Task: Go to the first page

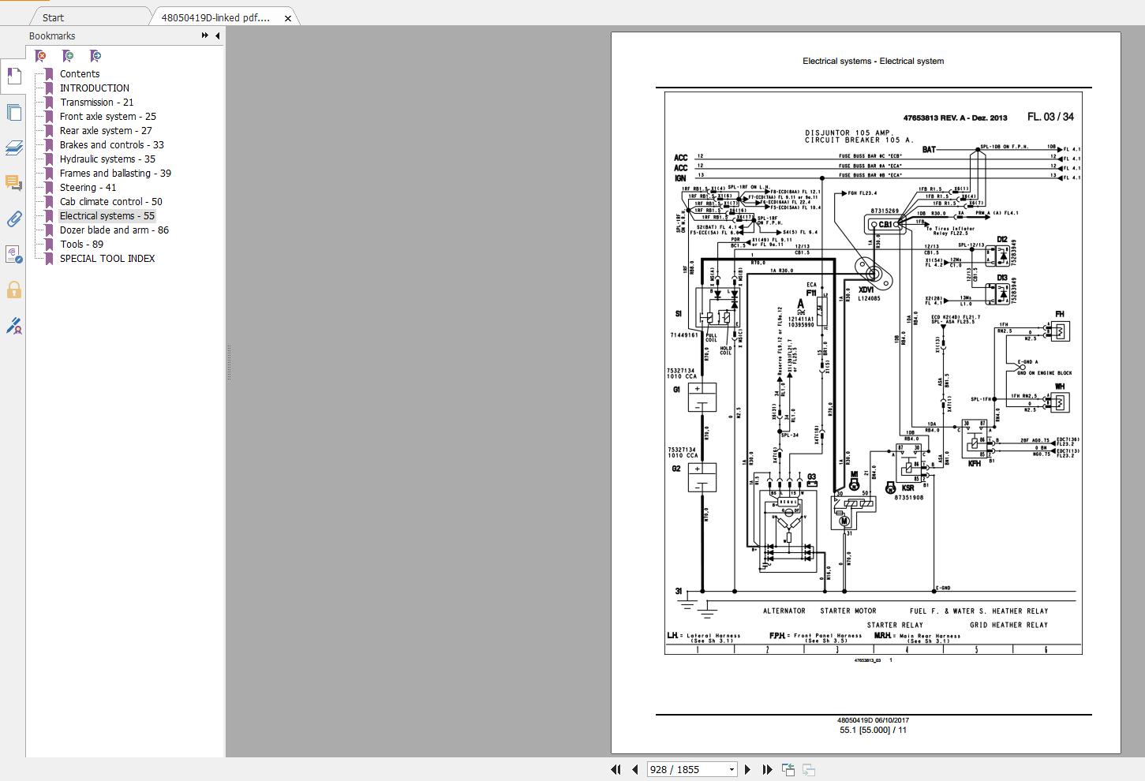Action: pos(616,769)
